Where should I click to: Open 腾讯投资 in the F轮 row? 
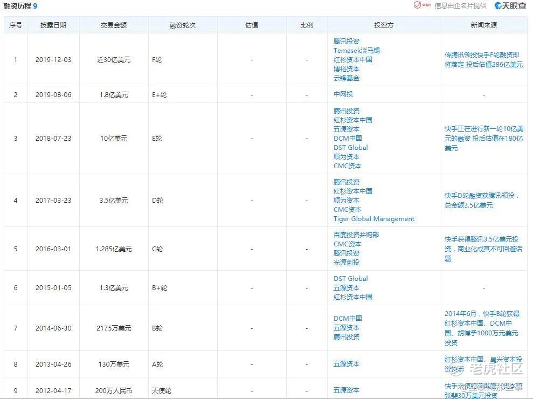(347, 41)
